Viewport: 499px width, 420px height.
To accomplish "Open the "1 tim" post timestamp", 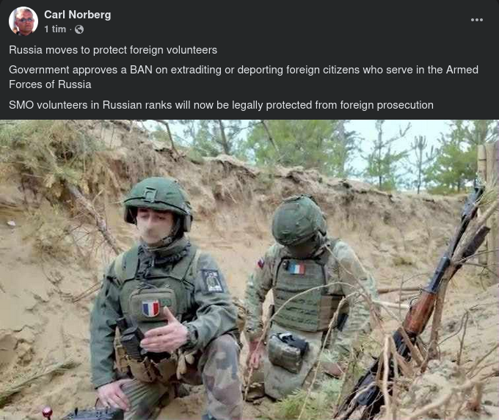I will [55, 29].
